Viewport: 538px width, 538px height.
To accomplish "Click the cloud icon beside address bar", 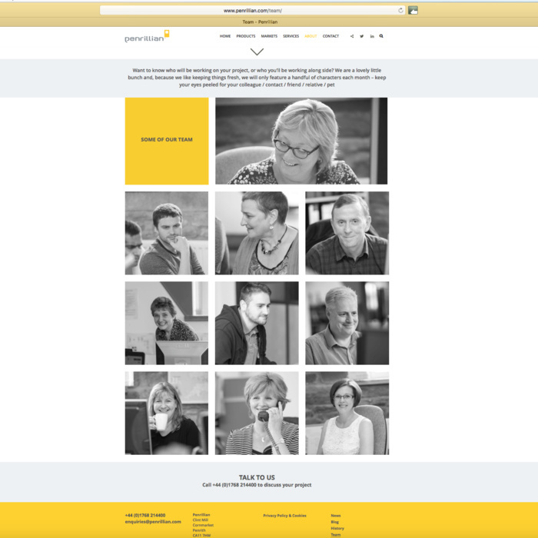I will 413,10.
